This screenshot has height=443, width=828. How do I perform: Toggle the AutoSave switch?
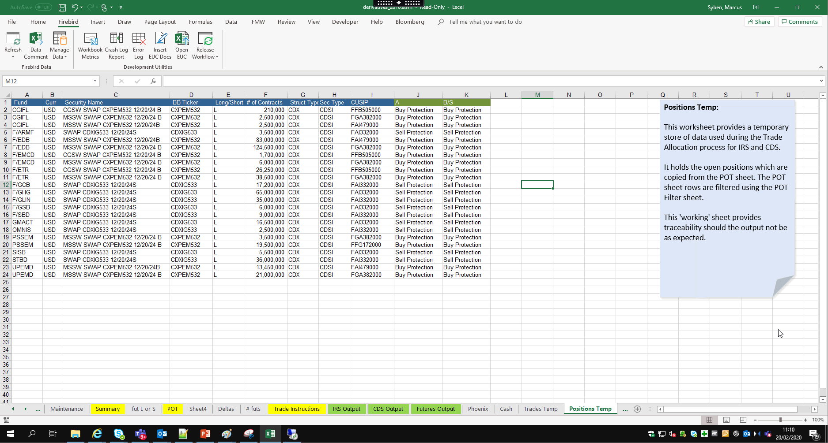point(43,7)
